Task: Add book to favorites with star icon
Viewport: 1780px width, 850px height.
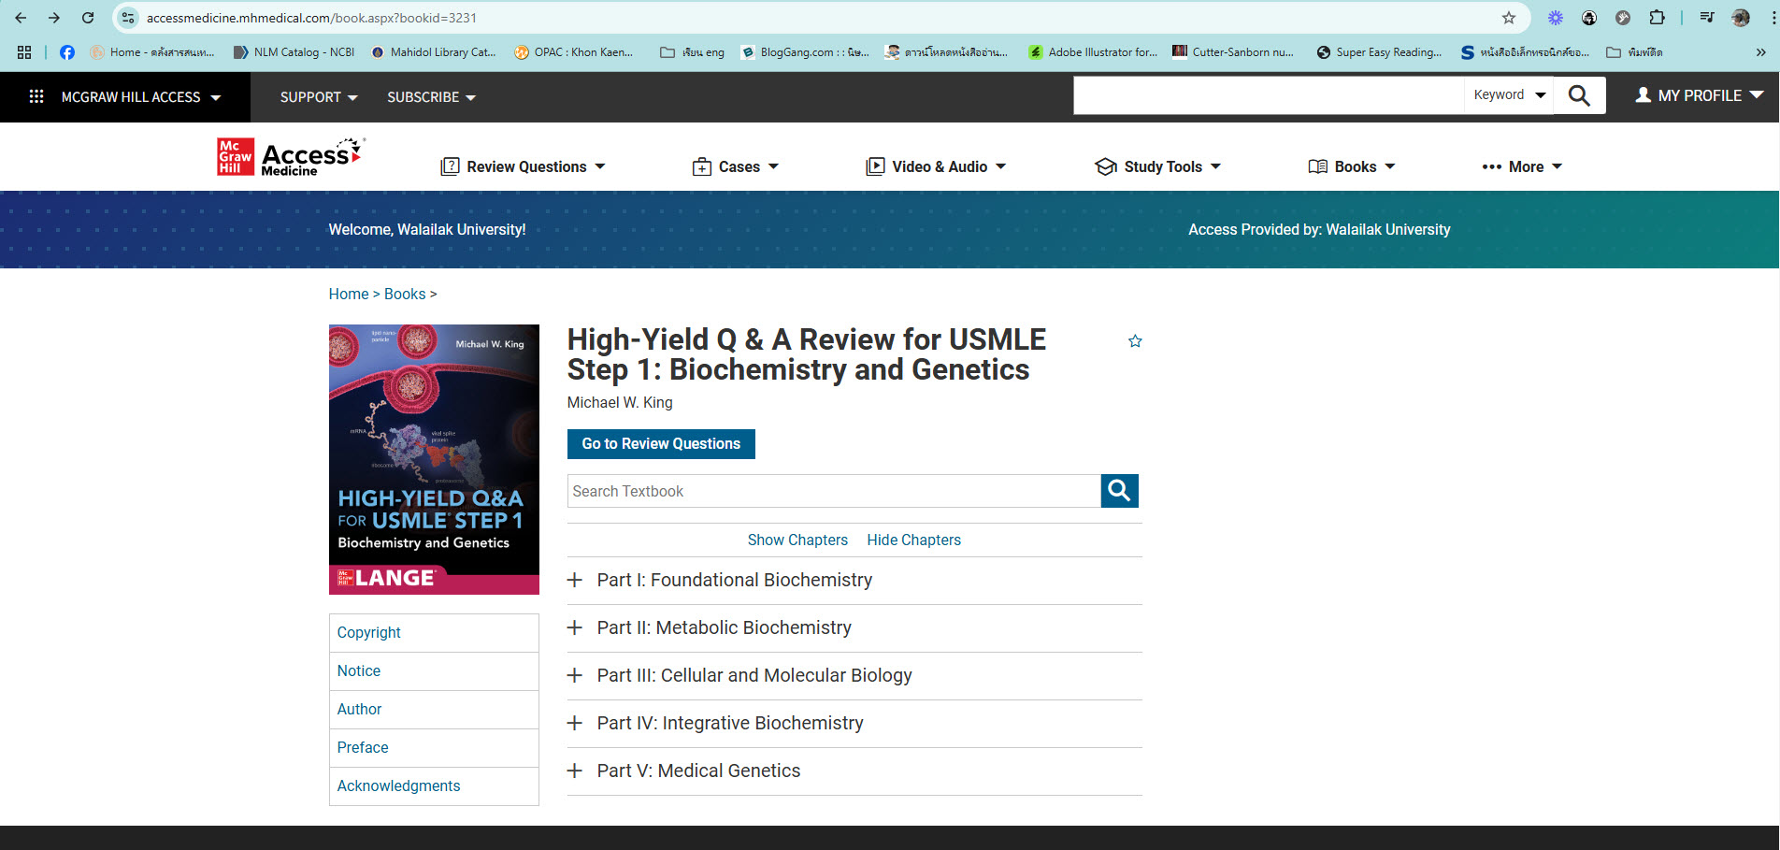Action: click(1135, 341)
